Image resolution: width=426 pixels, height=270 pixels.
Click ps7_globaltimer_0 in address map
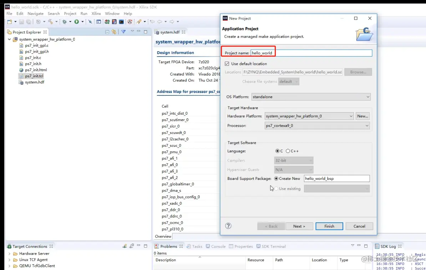pyautogui.click(x=178, y=184)
